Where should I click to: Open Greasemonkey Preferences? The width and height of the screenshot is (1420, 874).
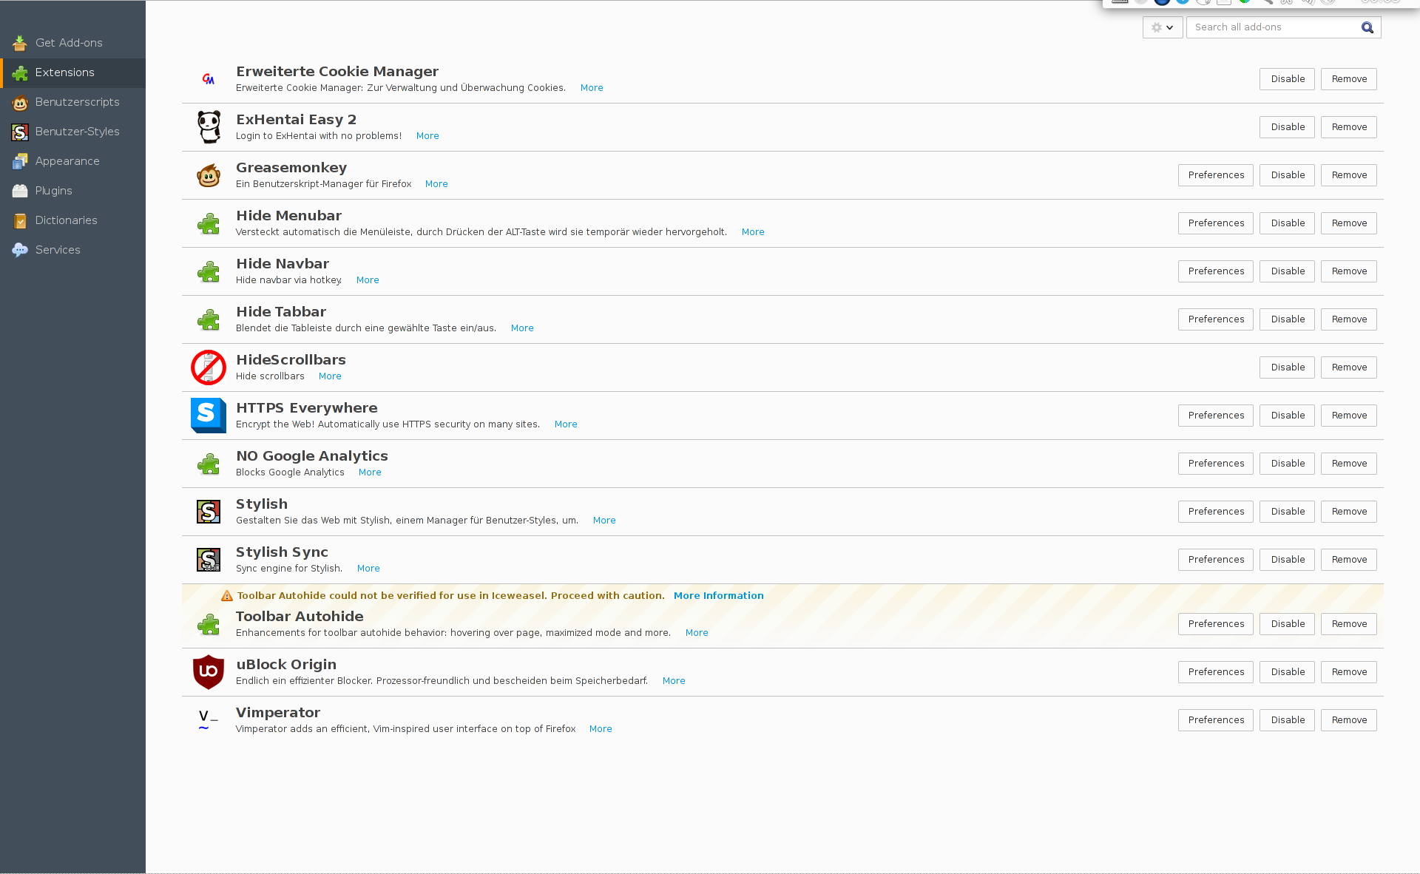[x=1216, y=175]
